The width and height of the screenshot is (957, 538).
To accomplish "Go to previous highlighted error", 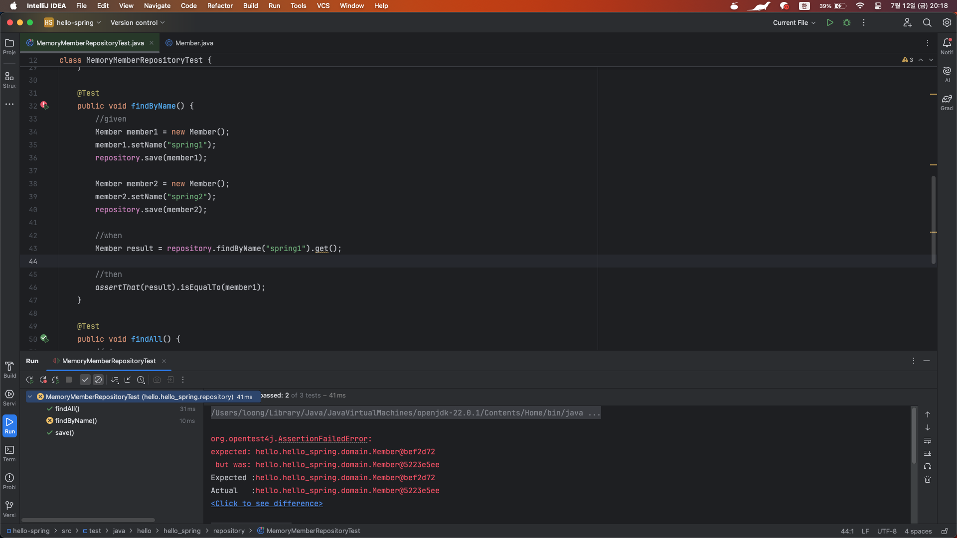I will (x=921, y=60).
